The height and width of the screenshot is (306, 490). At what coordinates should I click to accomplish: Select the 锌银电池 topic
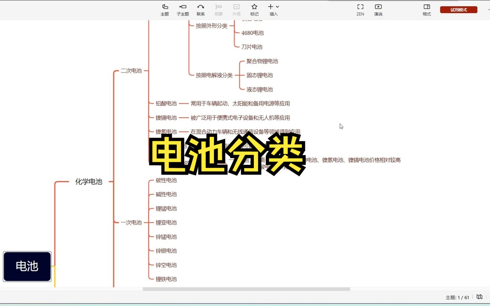166,251
